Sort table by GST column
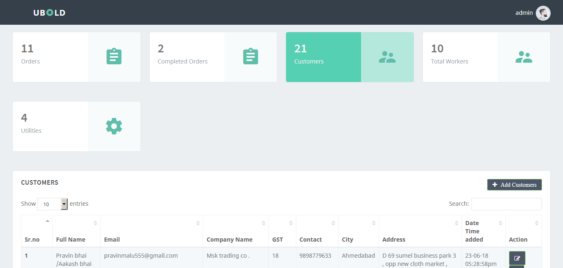The width and height of the screenshot is (563, 268). click(x=282, y=231)
